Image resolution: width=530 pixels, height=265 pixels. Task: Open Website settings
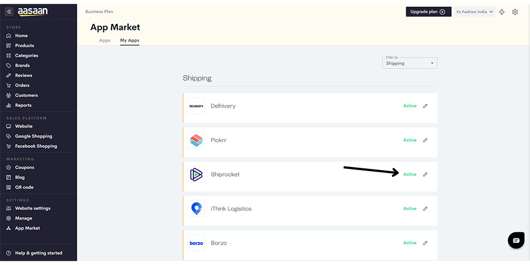pyautogui.click(x=33, y=209)
